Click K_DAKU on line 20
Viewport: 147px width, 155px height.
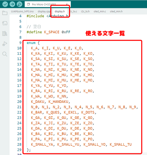pyautogui.click(x=38, y=102)
